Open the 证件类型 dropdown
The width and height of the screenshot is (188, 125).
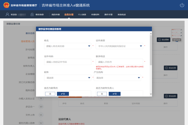coord(119,46)
